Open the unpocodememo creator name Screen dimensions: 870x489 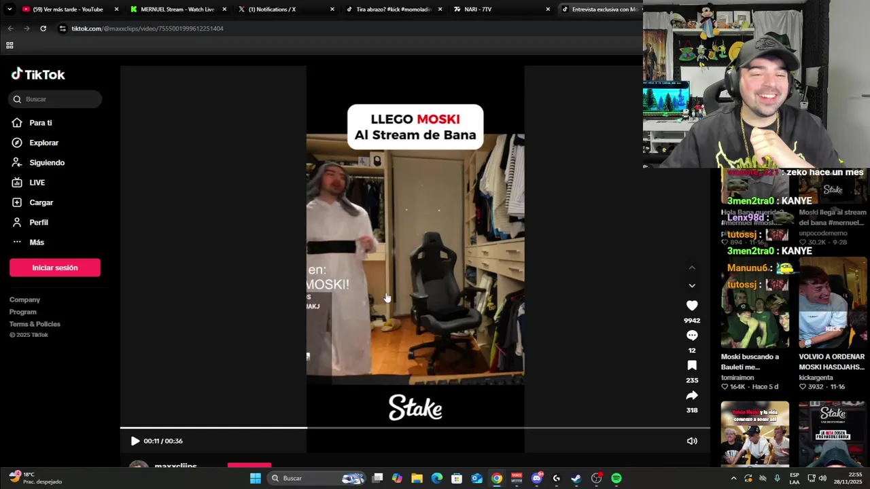pyautogui.click(x=823, y=234)
